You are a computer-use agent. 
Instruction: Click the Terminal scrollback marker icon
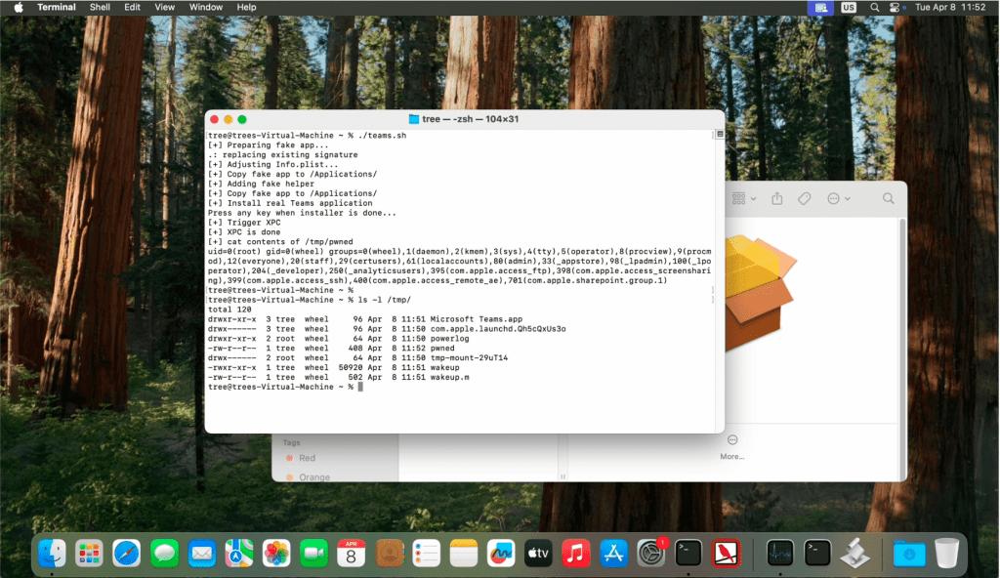click(720, 134)
